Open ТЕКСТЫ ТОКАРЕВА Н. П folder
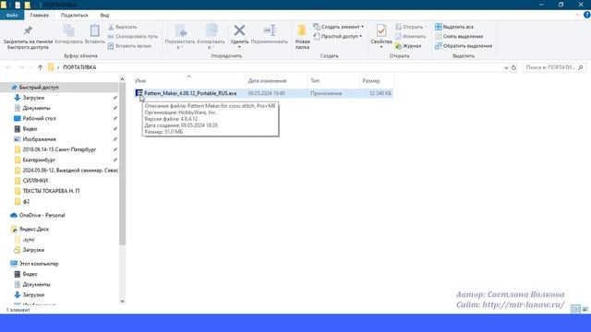 [51, 191]
